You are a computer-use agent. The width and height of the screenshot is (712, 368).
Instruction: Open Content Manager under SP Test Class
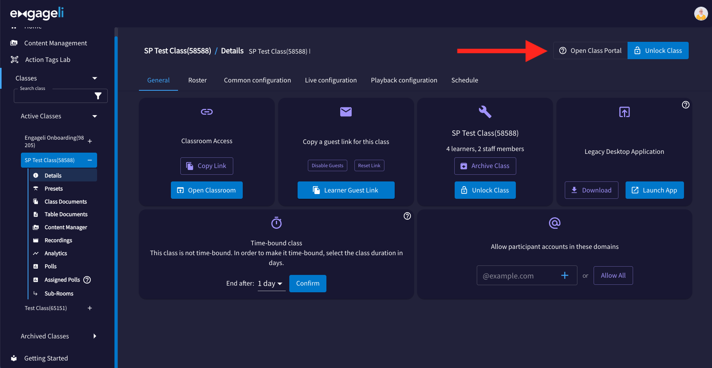click(x=66, y=227)
